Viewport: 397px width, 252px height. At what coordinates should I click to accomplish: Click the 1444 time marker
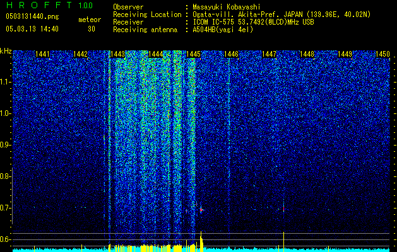point(156,54)
